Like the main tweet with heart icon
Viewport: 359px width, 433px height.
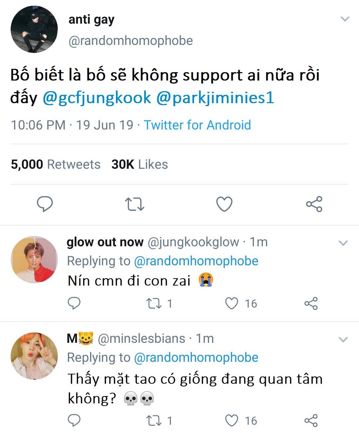(224, 204)
